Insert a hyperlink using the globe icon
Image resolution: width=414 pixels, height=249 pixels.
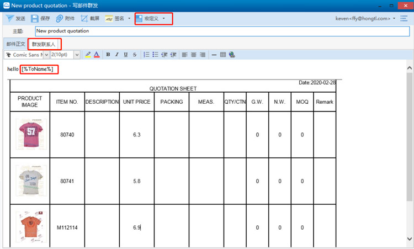232,55
